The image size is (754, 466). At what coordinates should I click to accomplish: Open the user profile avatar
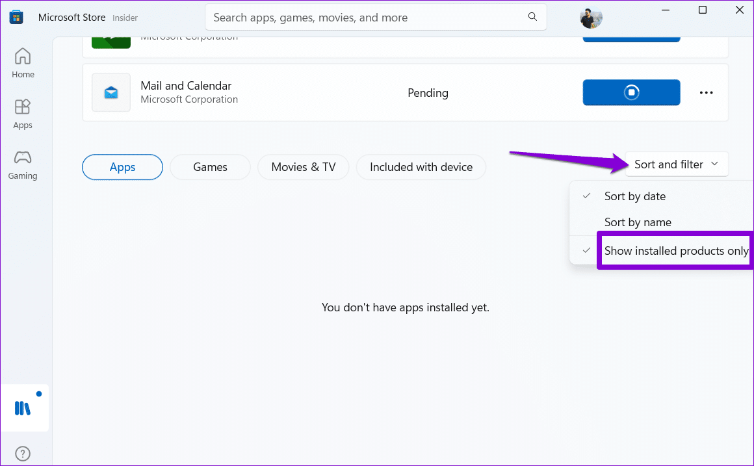[591, 18]
